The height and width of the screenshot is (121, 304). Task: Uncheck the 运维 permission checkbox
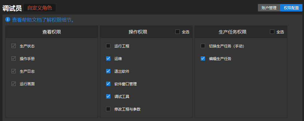(108, 58)
